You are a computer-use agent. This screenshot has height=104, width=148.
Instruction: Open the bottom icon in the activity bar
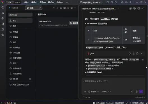point(3,35)
